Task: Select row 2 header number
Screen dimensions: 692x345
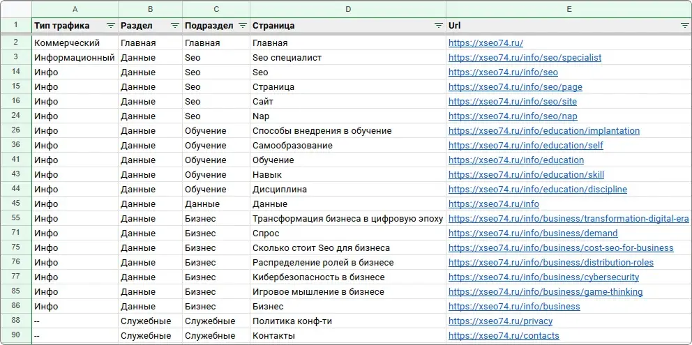Action: (x=16, y=43)
